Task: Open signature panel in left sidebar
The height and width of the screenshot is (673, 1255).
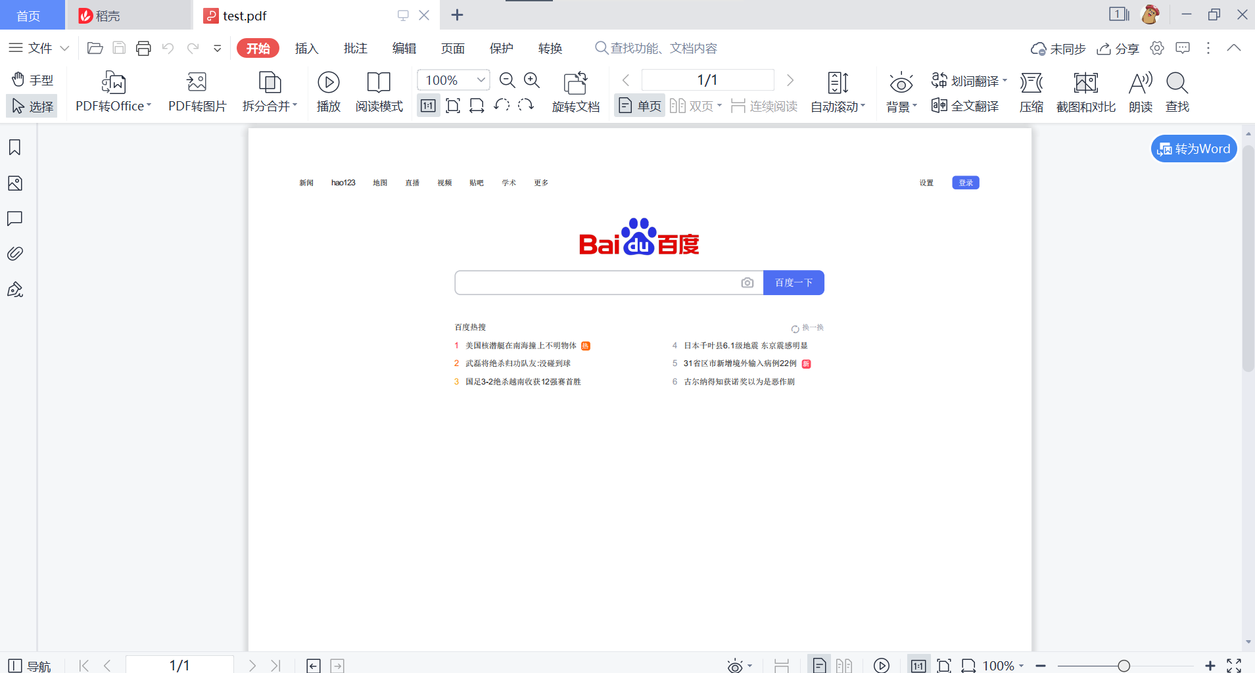Action: [14, 290]
